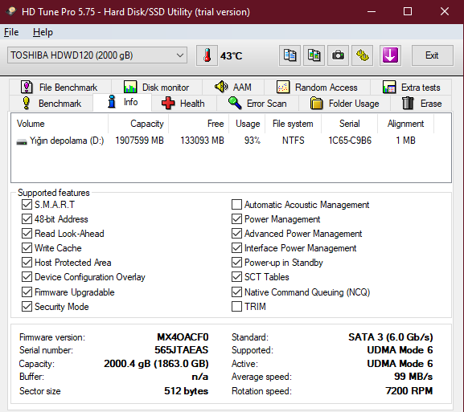The image size is (464, 412).
Task: Toggle the Power-up in Standby checkbox
Action: tap(236, 263)
